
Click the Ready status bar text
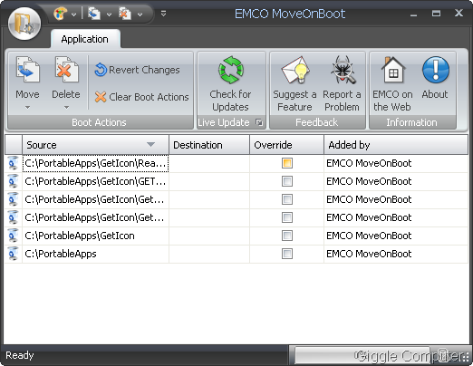tap(20, 355)
